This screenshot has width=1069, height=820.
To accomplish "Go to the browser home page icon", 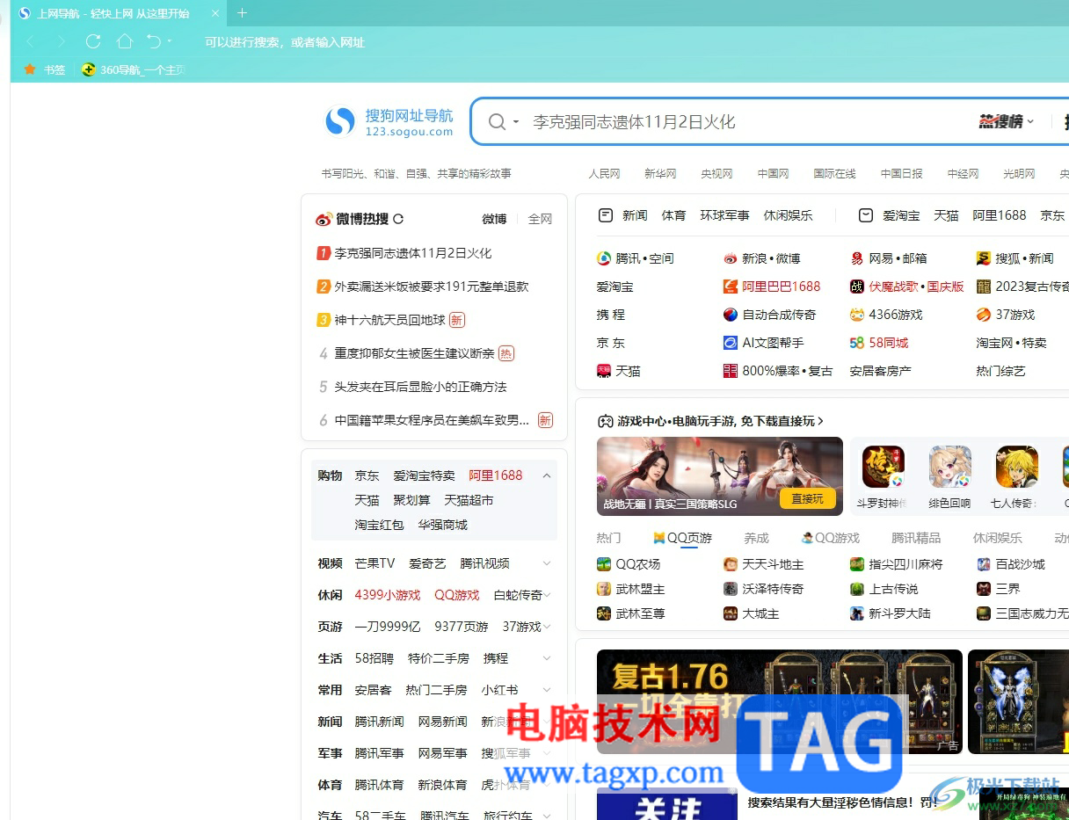I will 125,41.
